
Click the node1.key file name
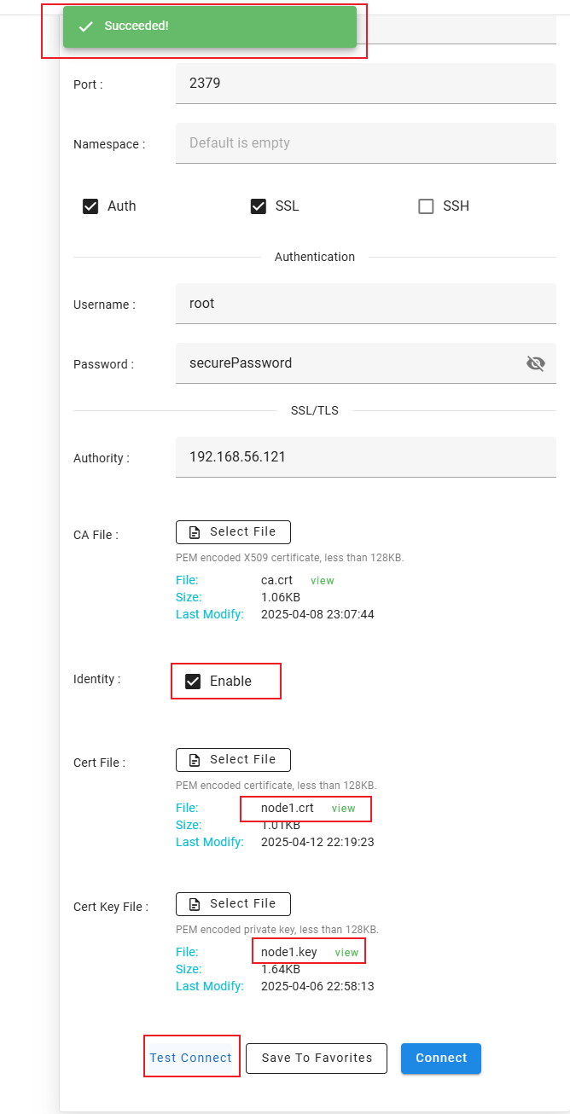[289, 953]
